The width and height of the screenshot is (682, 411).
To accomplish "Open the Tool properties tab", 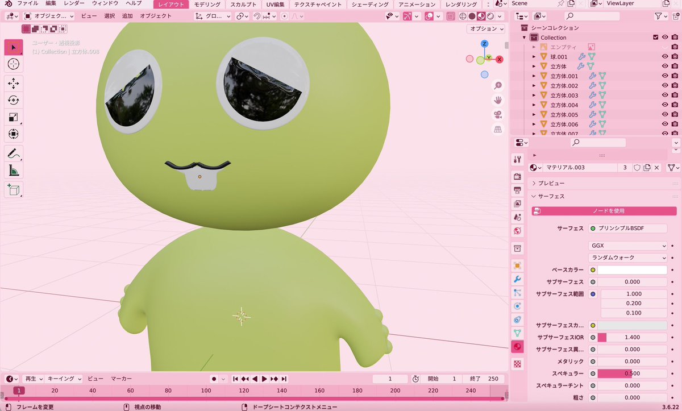I will click(x=517, y=159).
